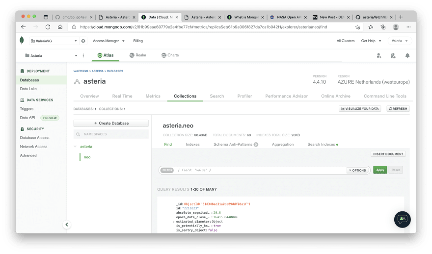The height and width of the screenshot is (254, 432).
Task: Click the tab actions menu icon
Action: coord(46,17)
